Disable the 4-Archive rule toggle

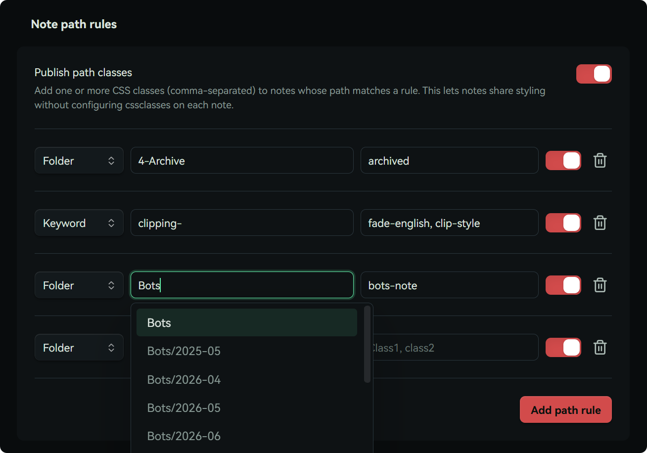[563, 161]
